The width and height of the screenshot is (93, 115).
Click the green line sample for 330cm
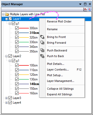24,42
